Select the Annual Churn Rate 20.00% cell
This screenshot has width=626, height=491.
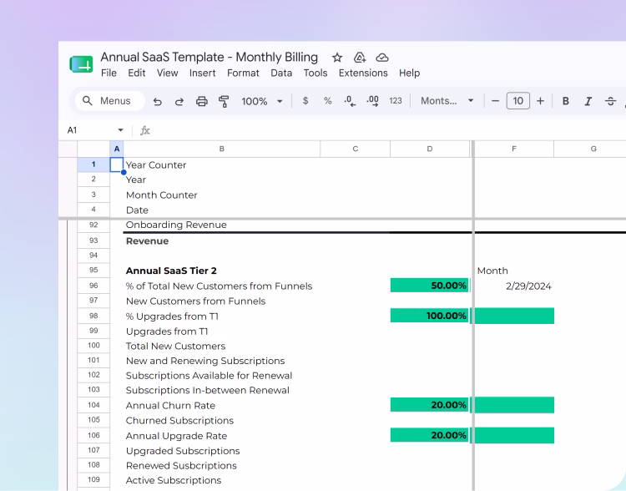430,405
